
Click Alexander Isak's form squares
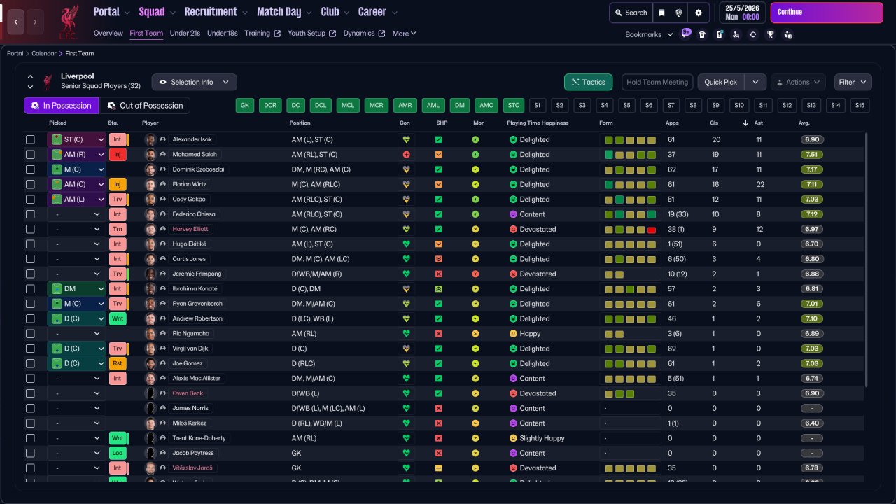point(631,139)
